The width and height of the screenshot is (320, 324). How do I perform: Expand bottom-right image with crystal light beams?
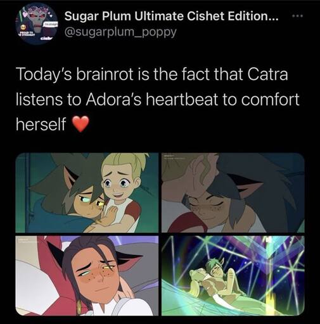point(233,276)
